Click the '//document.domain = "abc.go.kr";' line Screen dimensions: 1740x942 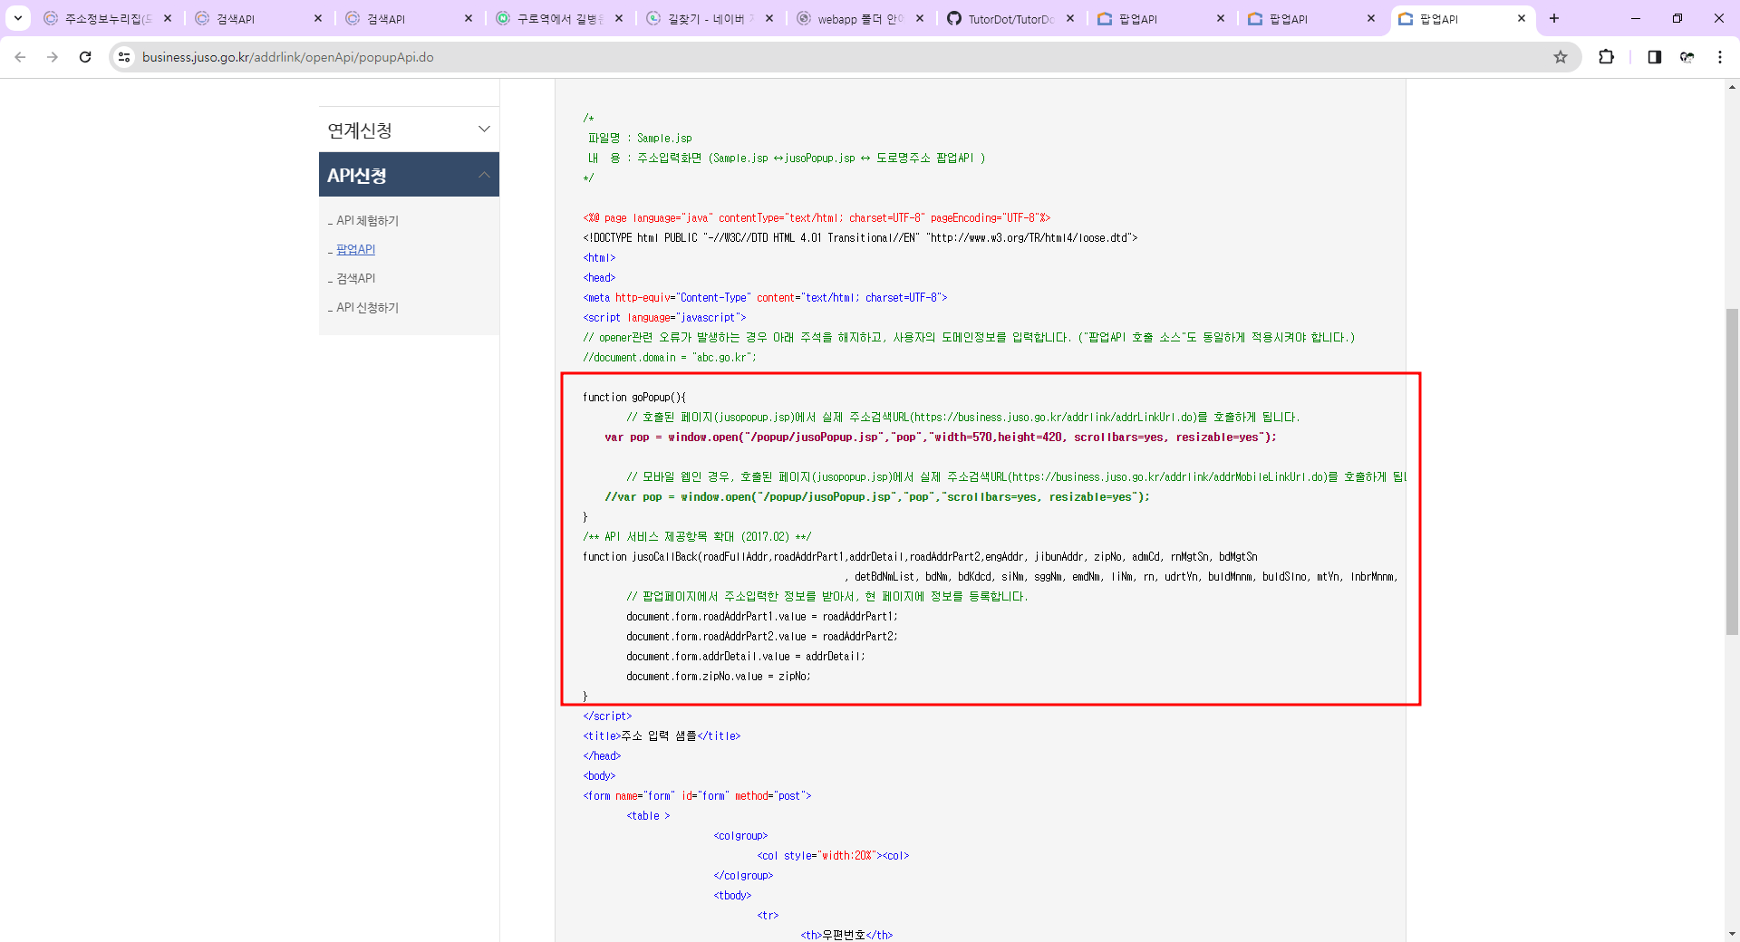pyautogui.click(x=670, y=358)
